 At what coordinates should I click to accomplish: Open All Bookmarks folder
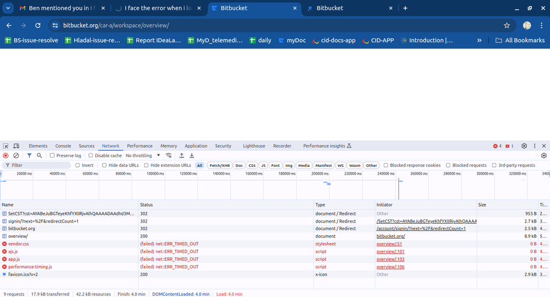point(520,40)
